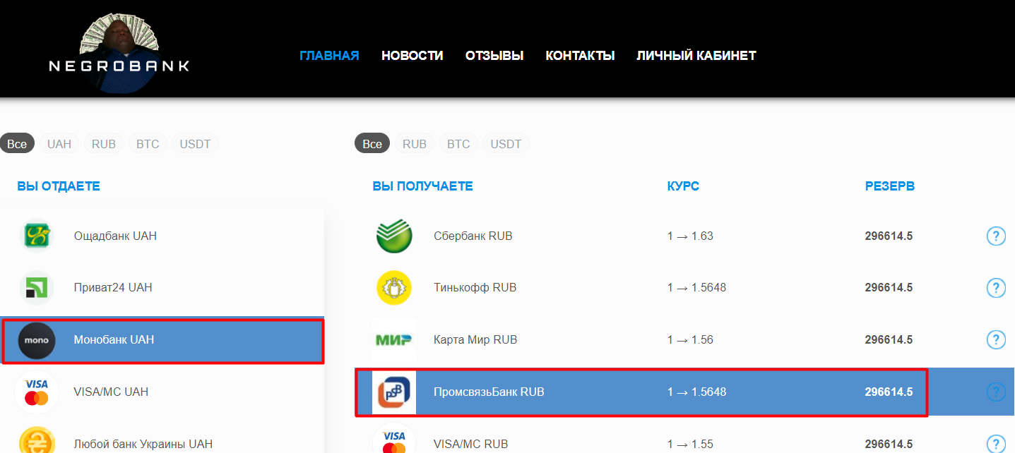Image resolution: width=1015 pixels, height=453 pixels.
Task: Click the Любой банк Украины hryvnia icon
Action: [37, 442]
